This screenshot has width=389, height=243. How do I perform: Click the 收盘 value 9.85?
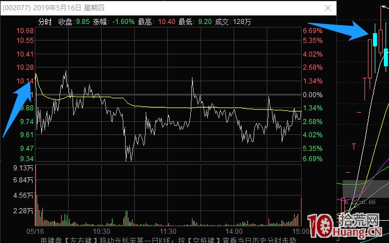click(x=83, y=22)
